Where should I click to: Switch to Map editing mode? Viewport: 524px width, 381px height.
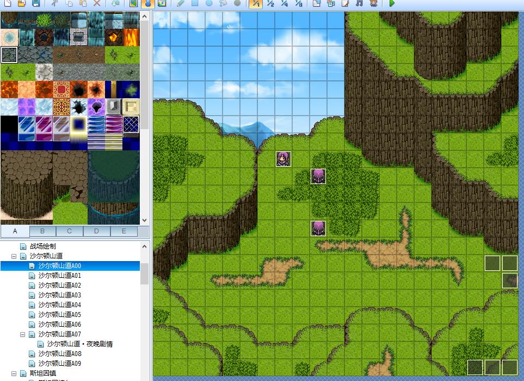[x=133, y=3]
